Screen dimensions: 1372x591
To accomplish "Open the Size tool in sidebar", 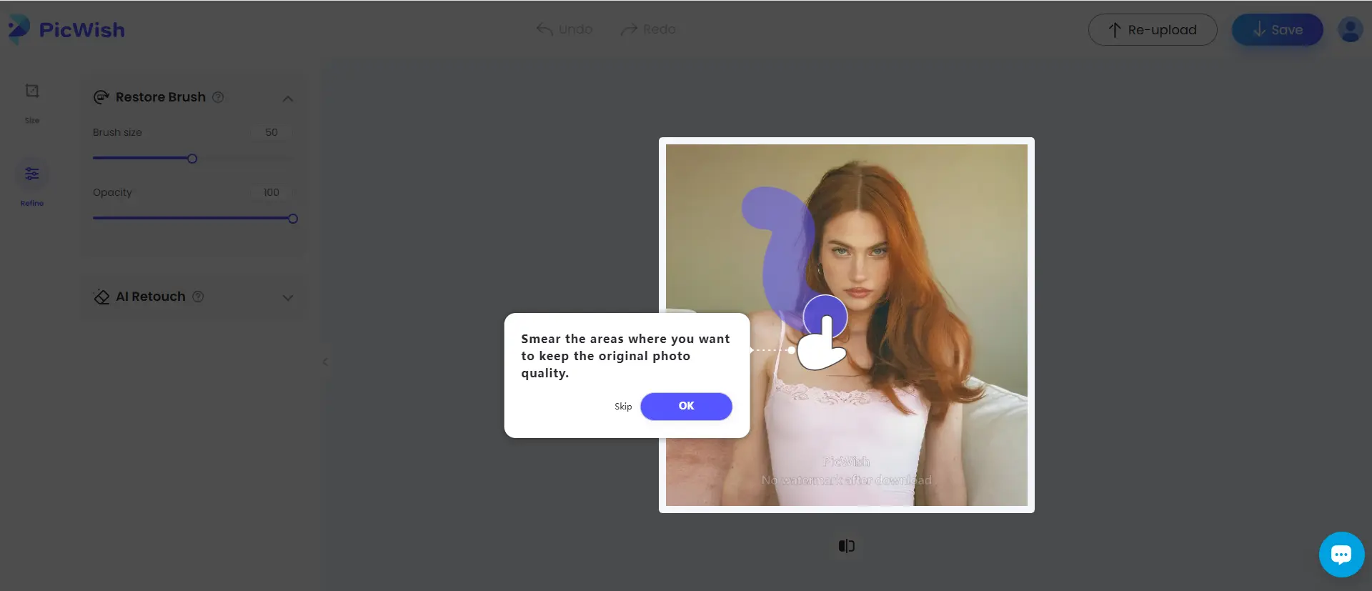I will (x=32, y=103).
